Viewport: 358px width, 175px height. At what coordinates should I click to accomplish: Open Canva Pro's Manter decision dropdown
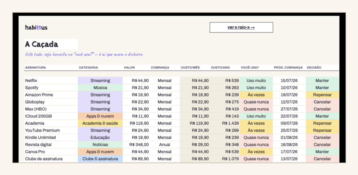click(x=323, y=151)
